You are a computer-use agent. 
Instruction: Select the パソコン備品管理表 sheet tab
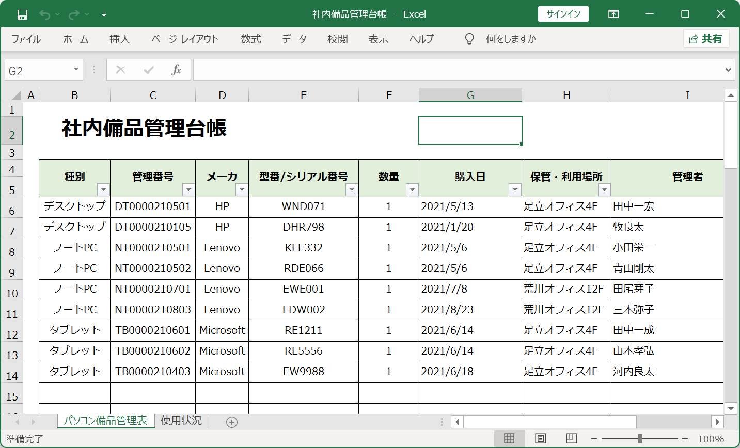tap(106, 421)
